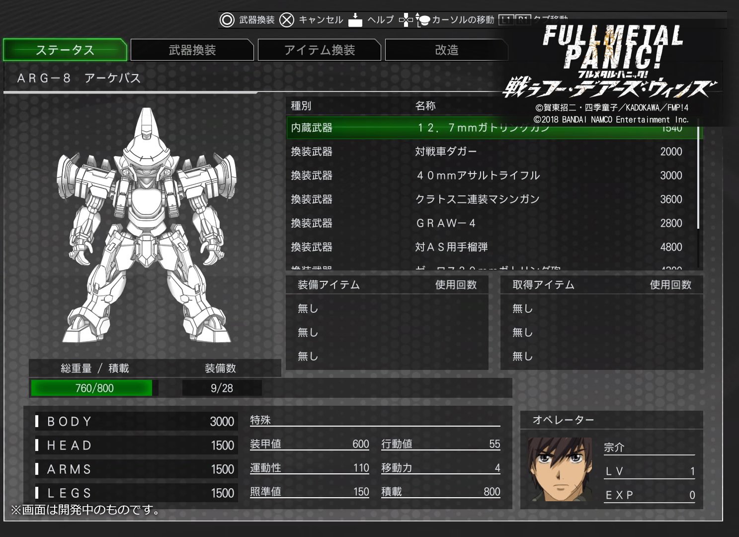Select the ステータス tab
The height and width of the screenshot is (537, 739).
pyautogui.click(x=65, y=50)
